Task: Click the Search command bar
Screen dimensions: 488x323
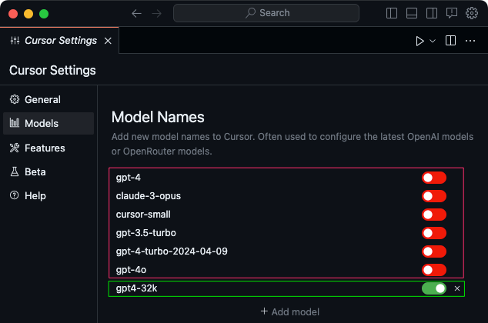Action: [266, 13]
